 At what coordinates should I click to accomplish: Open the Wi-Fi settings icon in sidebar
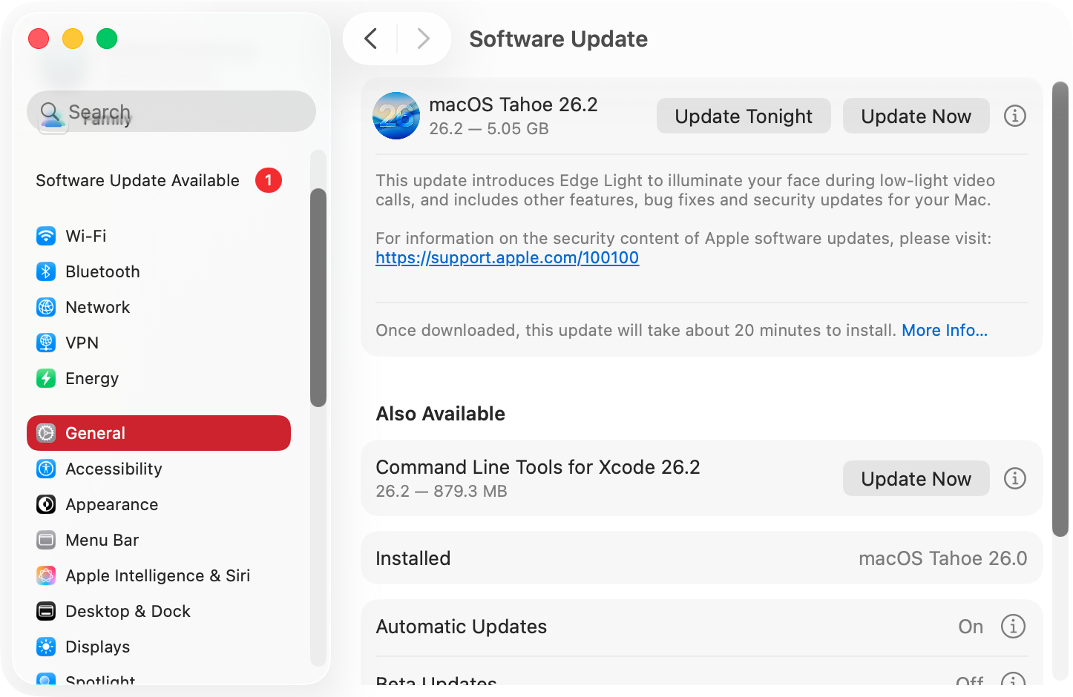pos(46,236)
